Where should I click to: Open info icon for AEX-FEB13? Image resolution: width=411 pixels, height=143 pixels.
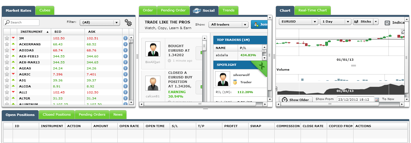(125, 56)
